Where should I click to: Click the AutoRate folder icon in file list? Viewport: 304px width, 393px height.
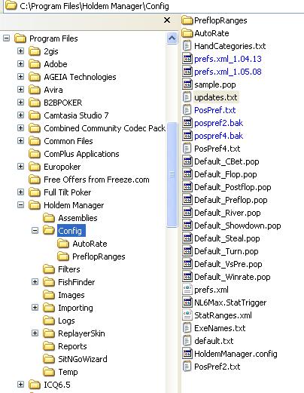coord(187,33)
